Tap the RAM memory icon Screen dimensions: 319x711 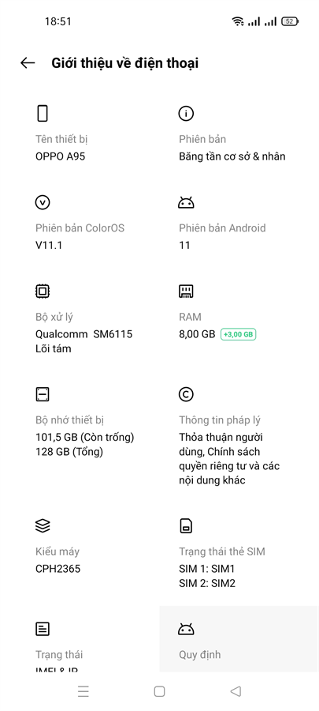pyautogui.click(x=186, y=291)
